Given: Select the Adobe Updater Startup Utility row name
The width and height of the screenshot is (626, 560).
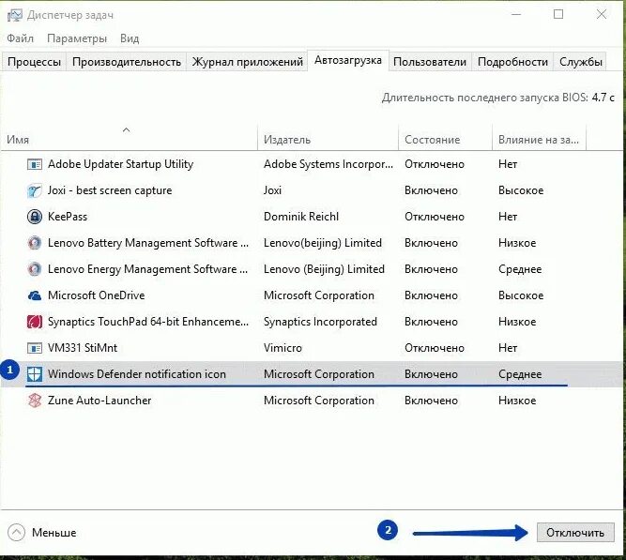Looking at the screenshot, I should coord(120,164).
